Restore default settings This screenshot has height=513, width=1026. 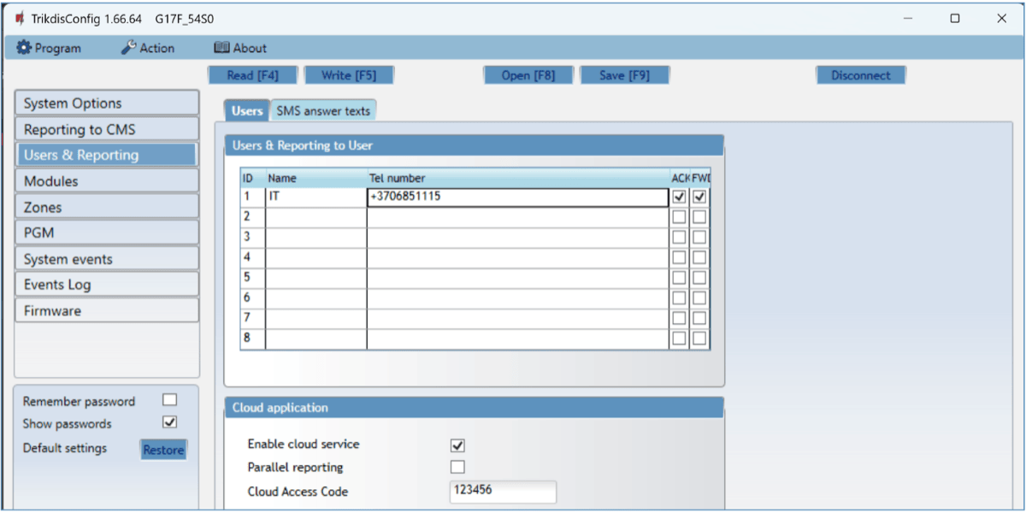coord(163,450)
